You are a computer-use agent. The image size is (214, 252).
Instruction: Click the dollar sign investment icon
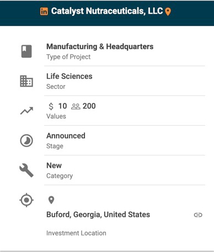tap(51, 106)
